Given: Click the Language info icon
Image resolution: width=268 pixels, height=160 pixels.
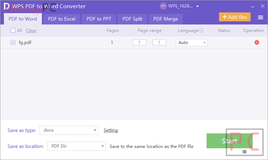Looking at the screenshot, I should tap(201, 31).
